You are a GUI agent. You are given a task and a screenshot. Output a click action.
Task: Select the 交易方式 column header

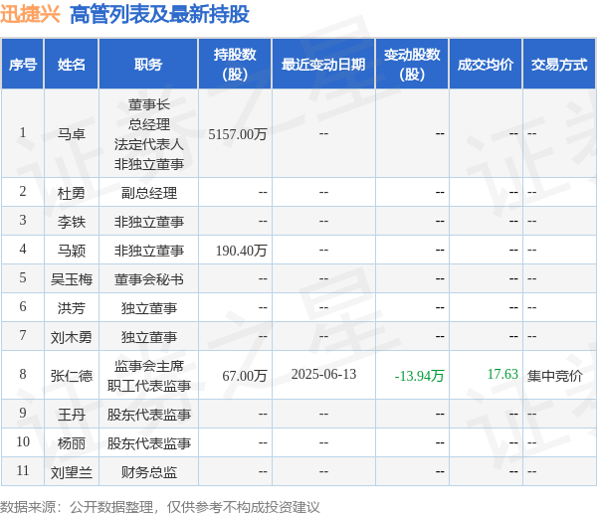coord(559,64)
